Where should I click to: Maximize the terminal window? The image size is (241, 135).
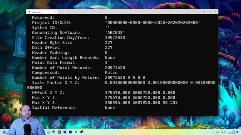pyautogui.click(x=210, y=12)
